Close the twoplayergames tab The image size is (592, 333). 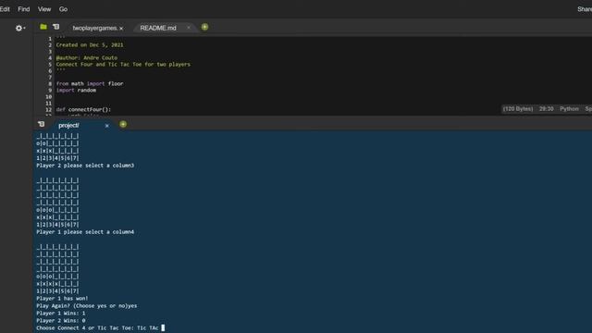[x=121, y=29]
